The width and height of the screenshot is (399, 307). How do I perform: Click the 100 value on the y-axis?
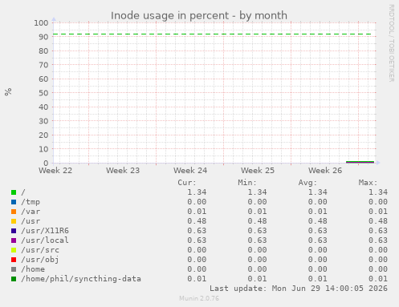coord(41,23)
